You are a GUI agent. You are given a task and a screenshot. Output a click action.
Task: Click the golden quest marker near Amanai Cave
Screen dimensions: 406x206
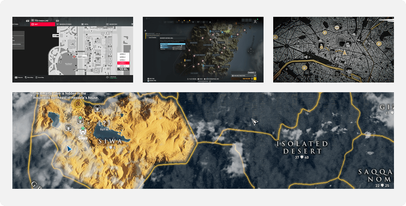click(78, 103)
